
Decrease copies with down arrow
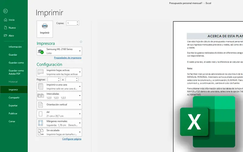(77, 24)
